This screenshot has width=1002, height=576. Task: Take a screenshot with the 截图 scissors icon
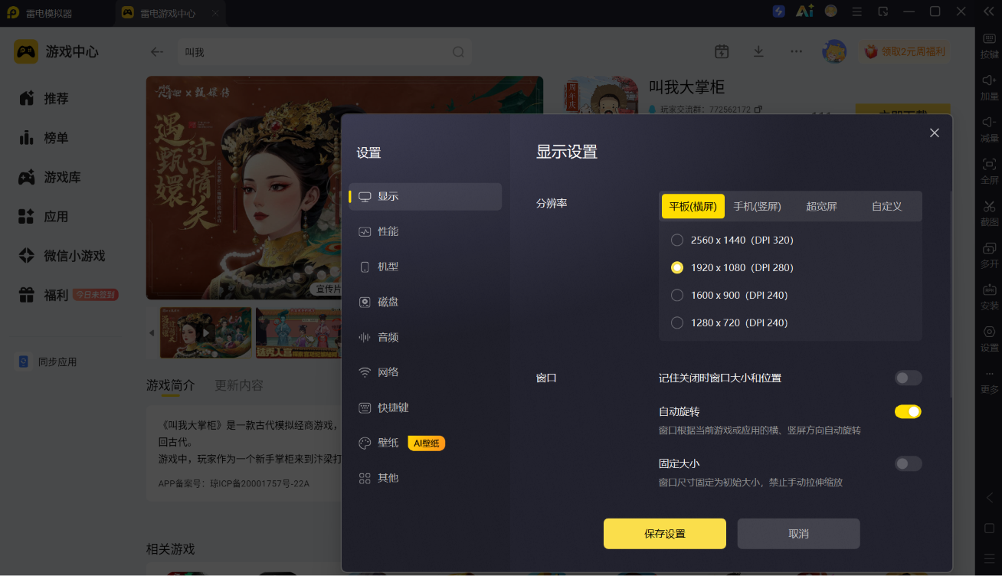989,206
